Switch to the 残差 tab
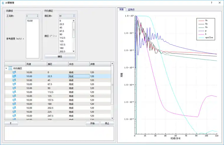This screenshot has height=145, width=224. click(x=121, y=9)
